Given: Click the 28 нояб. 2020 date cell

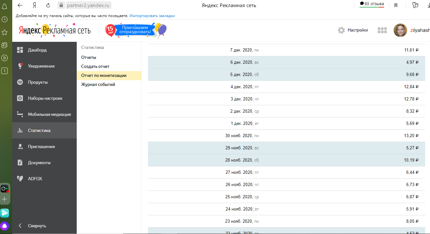Looking at the screenshot, I should (242, 160).
